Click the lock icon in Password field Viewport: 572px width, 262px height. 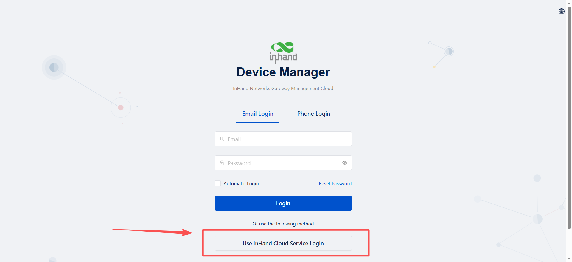222,163
